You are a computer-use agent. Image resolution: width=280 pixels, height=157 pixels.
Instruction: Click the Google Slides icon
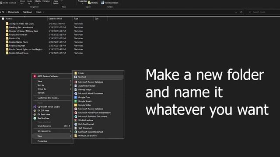click(x=76, y=105)
